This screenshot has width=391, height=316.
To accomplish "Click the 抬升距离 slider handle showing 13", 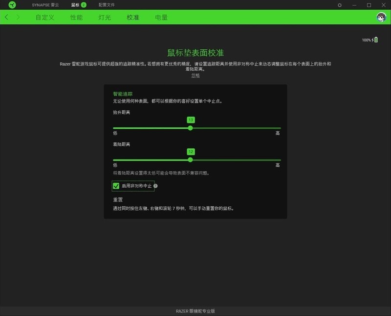I will 191,128.
